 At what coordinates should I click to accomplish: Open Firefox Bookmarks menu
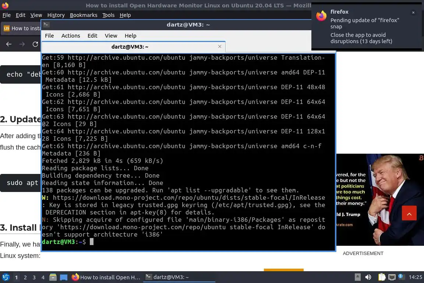(x=84, y=15)
